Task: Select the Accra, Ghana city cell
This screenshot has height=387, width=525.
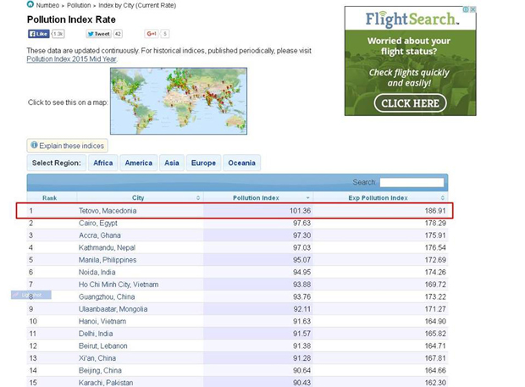Action: (x=99, y=235)
